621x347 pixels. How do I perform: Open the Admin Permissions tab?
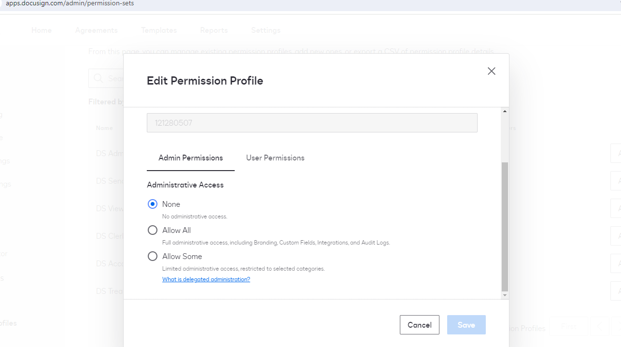tap(191, 158)
